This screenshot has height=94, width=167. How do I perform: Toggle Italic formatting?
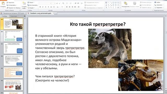43,7
